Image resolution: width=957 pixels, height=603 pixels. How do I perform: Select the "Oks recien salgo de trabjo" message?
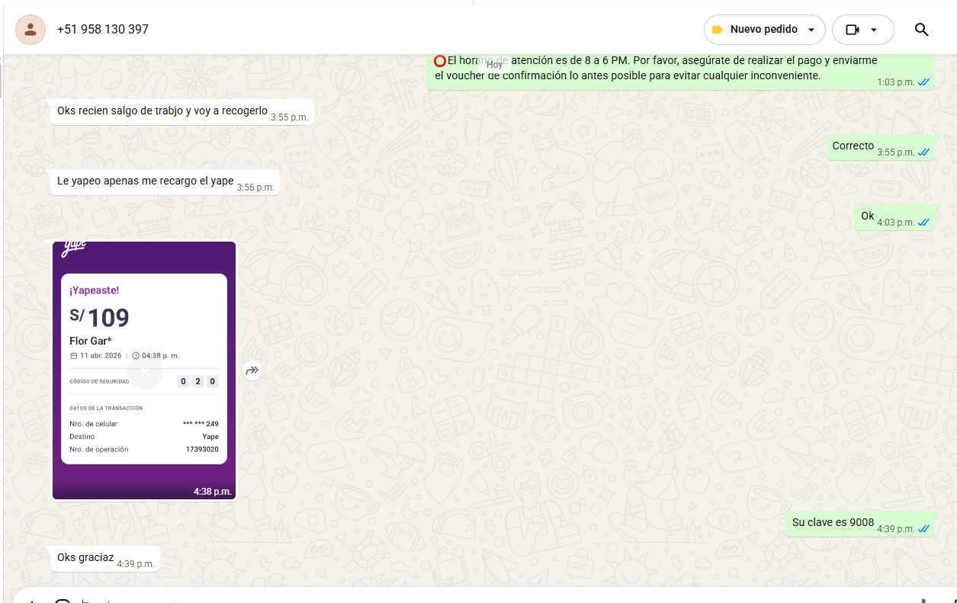click(x=162, y=111)
